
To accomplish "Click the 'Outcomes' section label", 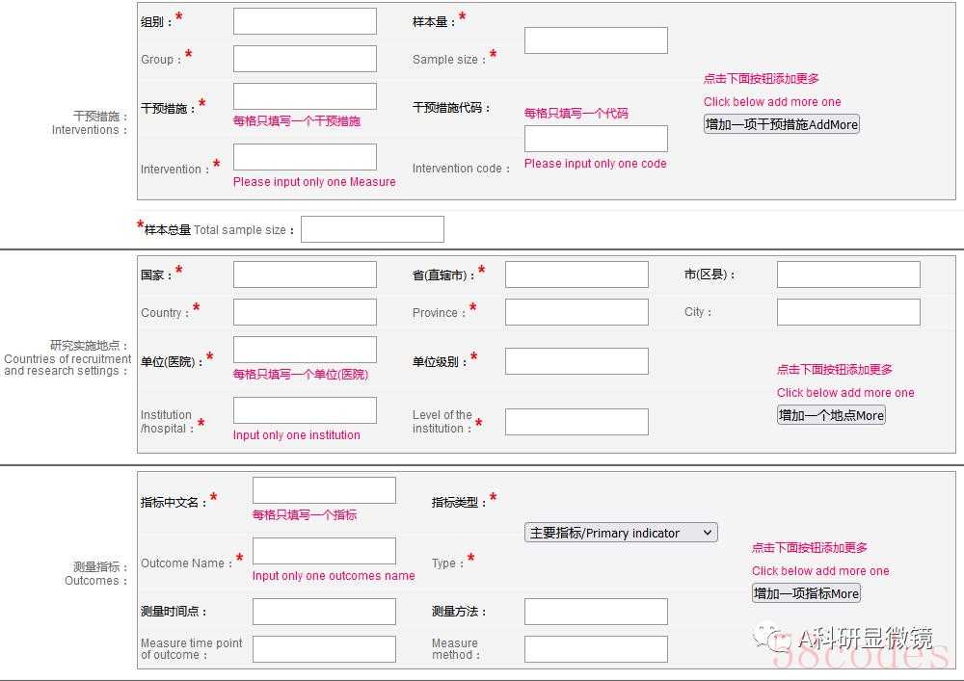I will (x=95, y=580).
